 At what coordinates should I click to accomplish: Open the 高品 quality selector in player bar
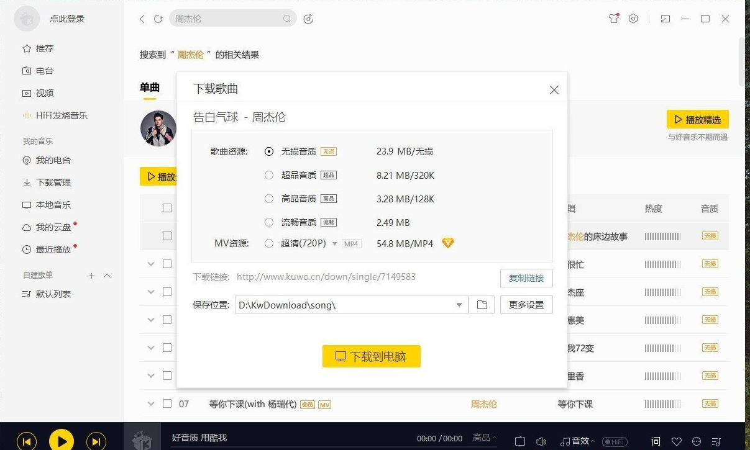click(485, 438)
